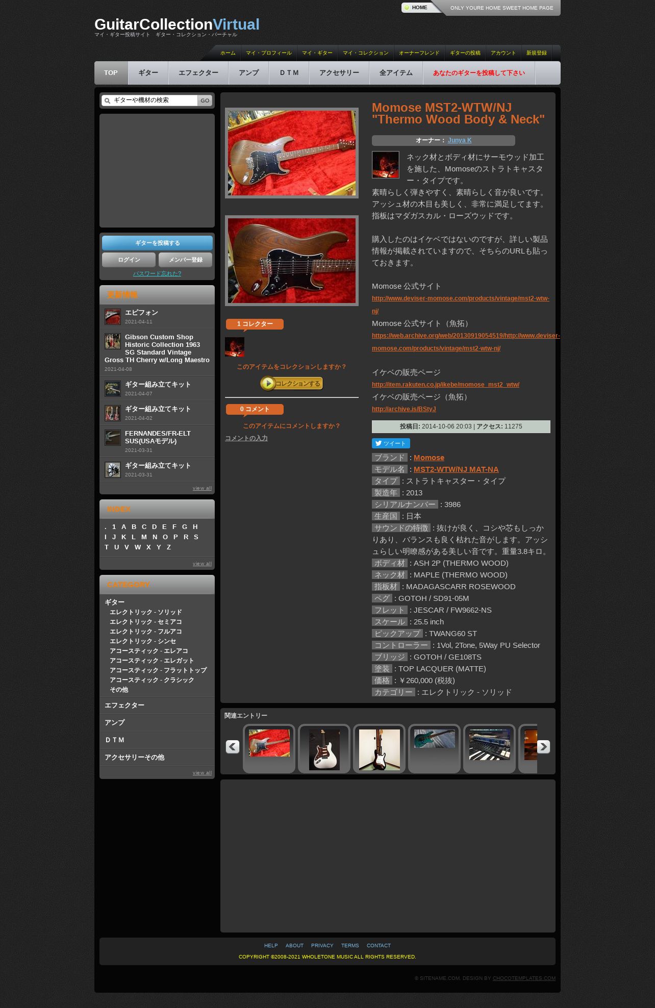Screen dimensions: 655x1008
Task: Click the carousel left arrow
Action: point(233,747)
